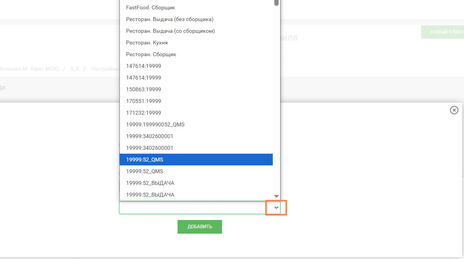Open the S_K breadcrumb link
The height and width of the screenshot is (259, 464).
[75, 69]
